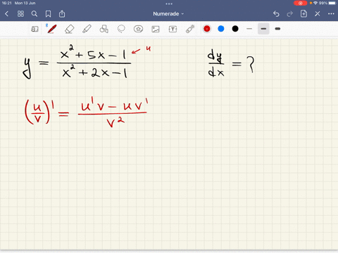The image size is (338, 253).
Task: Undo the last stroke
Action: pos(276,14)
